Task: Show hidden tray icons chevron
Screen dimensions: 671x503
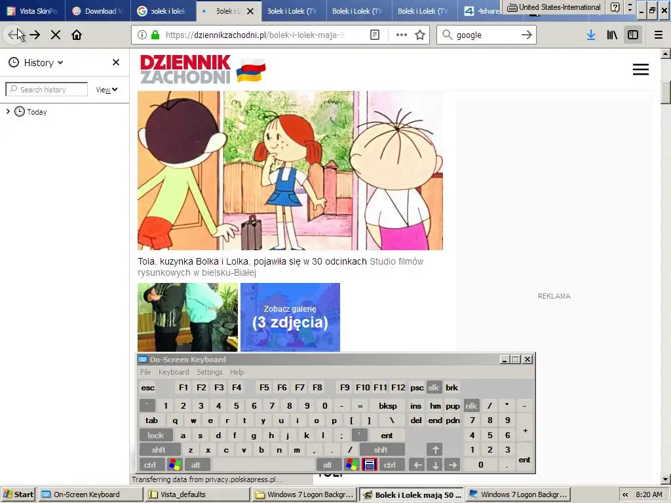Action: tap(625, 494)
